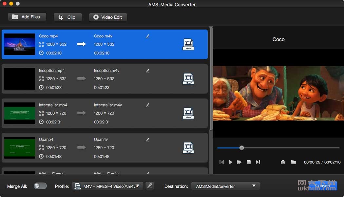This screenshot has width=344, height=197.
Task: Click the Coco.mp4 file name
Action: point(48,36)
